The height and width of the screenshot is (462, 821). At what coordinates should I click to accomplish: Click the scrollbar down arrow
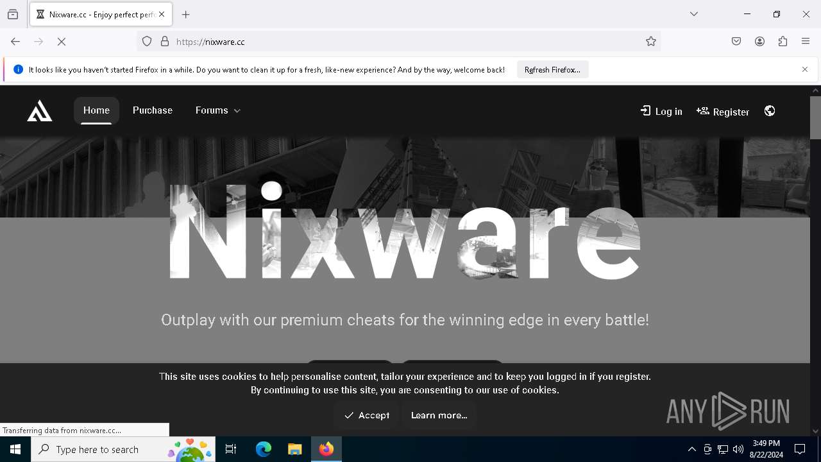click(815, 431)
